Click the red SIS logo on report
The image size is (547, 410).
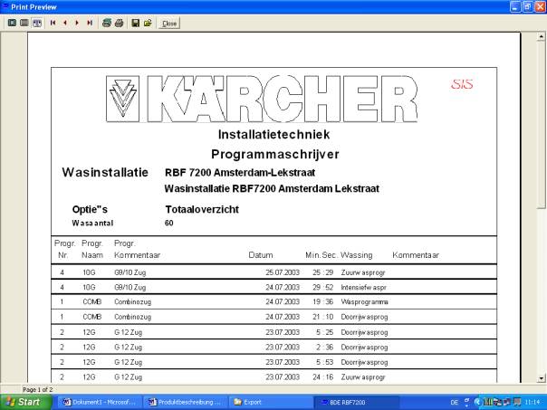click(x=462, y=84)
